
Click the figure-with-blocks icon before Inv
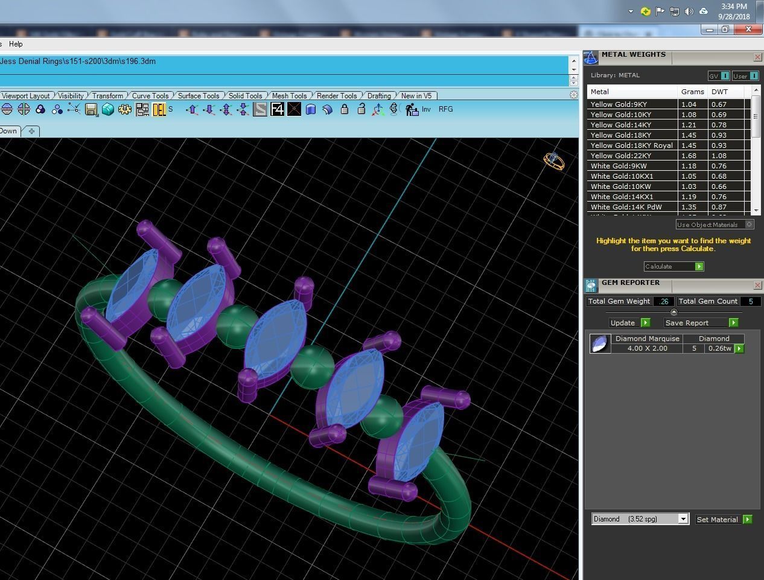(x=412, y=109)
